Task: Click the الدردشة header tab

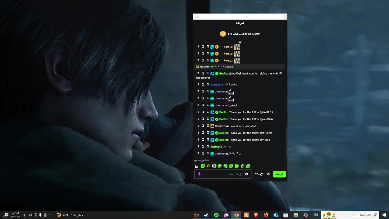Action: [240, 23]
